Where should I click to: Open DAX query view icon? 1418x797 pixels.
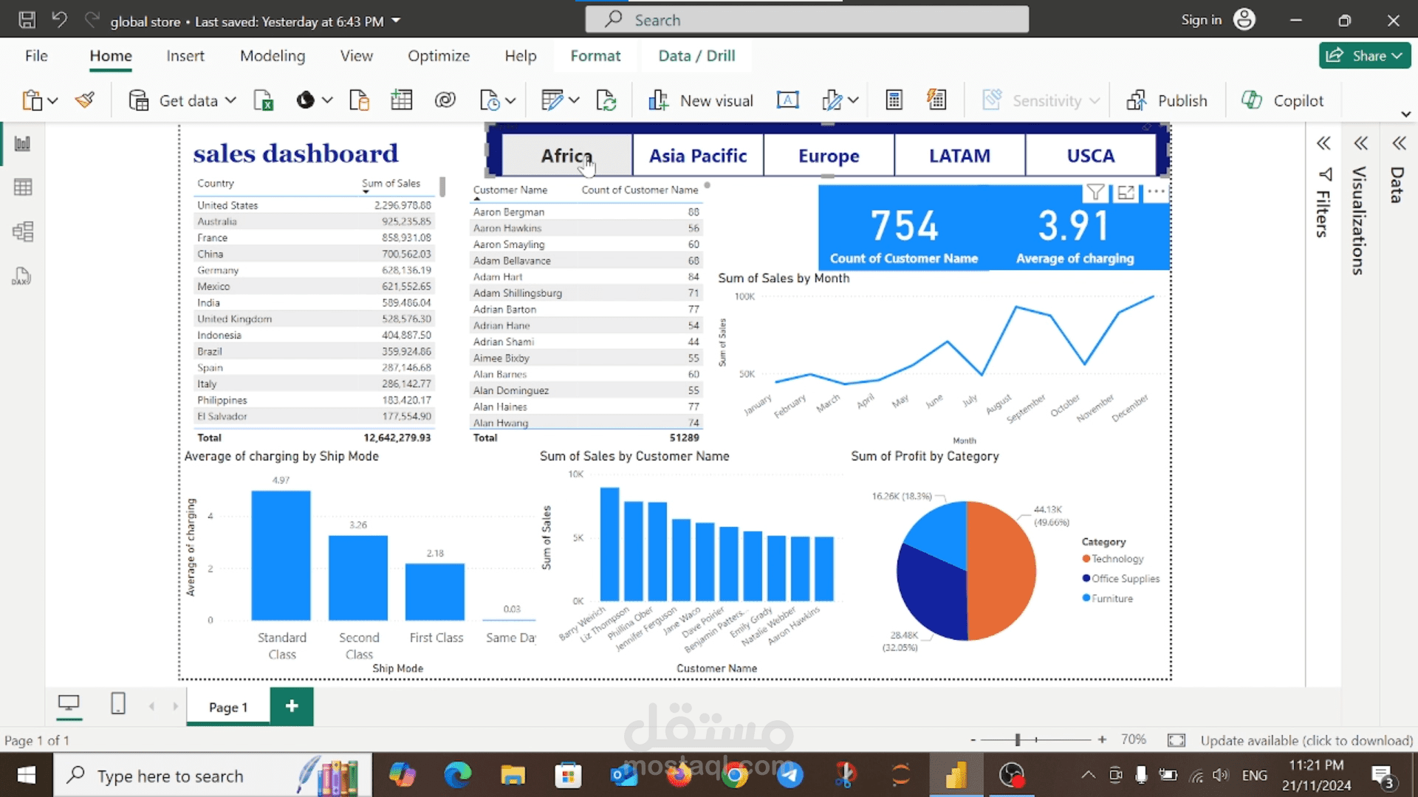[x=21, y=277]
